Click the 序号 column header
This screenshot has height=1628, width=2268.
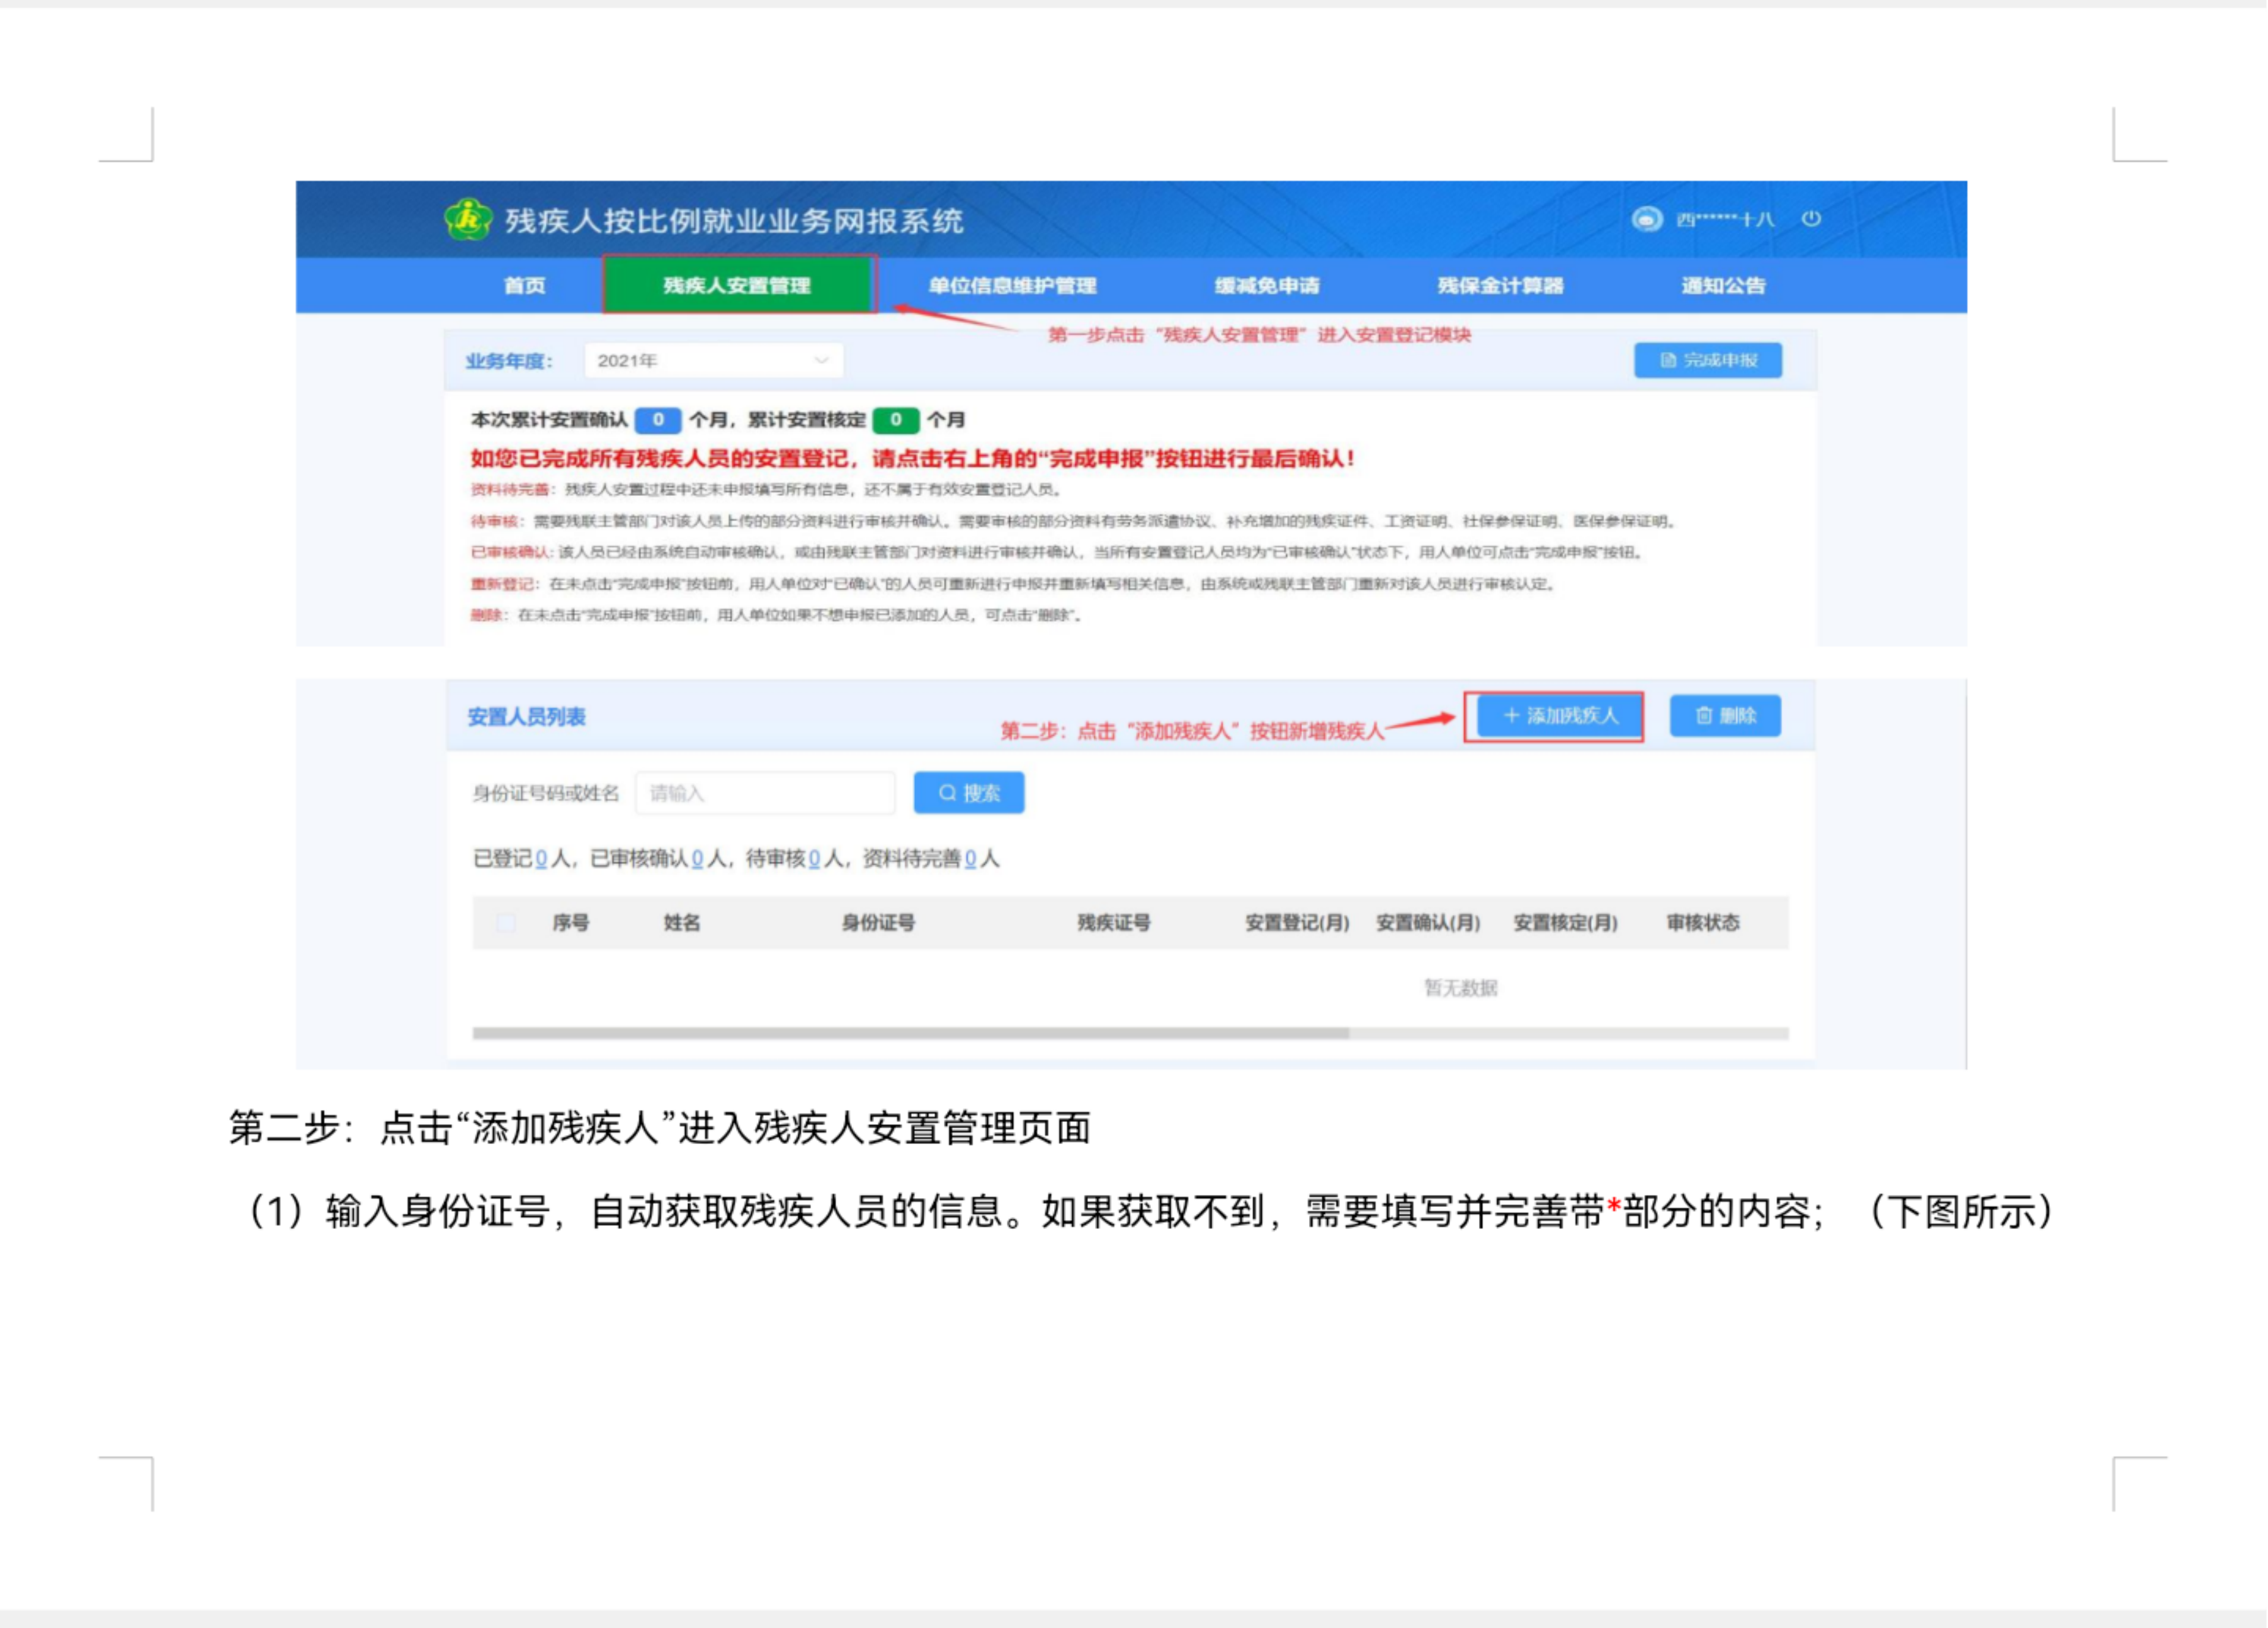(571, 923)
